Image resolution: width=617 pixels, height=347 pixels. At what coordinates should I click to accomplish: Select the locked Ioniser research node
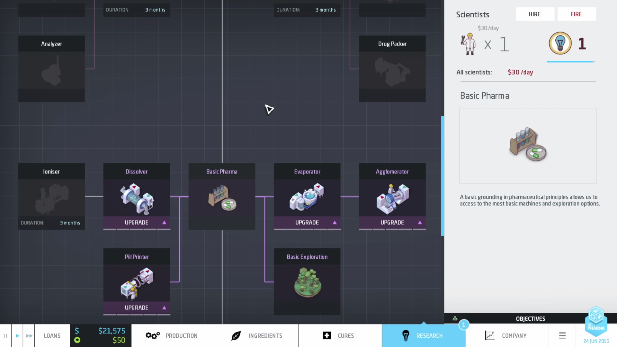click(51, 197)
